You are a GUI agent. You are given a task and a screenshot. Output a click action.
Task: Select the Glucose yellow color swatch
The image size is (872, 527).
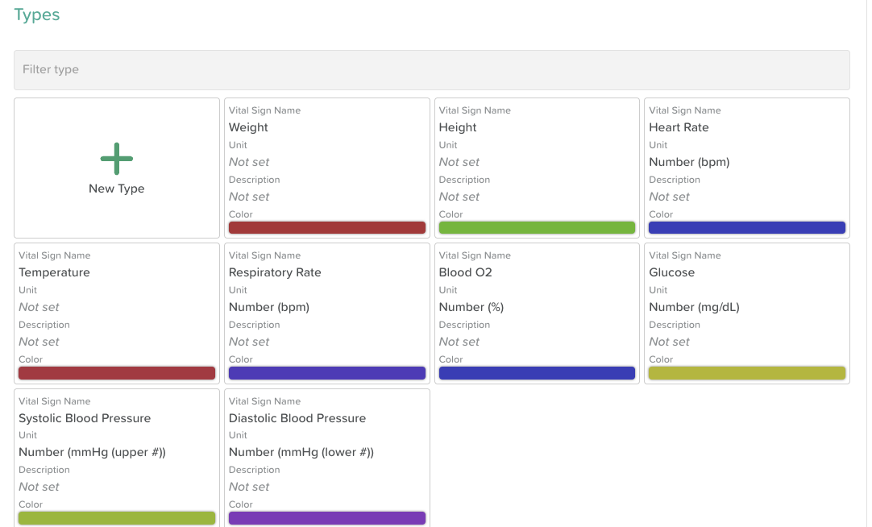(x=746, y=373)
